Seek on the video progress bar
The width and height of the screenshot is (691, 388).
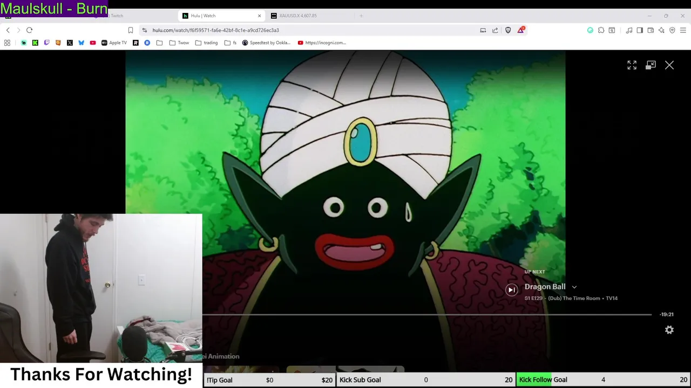[x=426, y=314]
